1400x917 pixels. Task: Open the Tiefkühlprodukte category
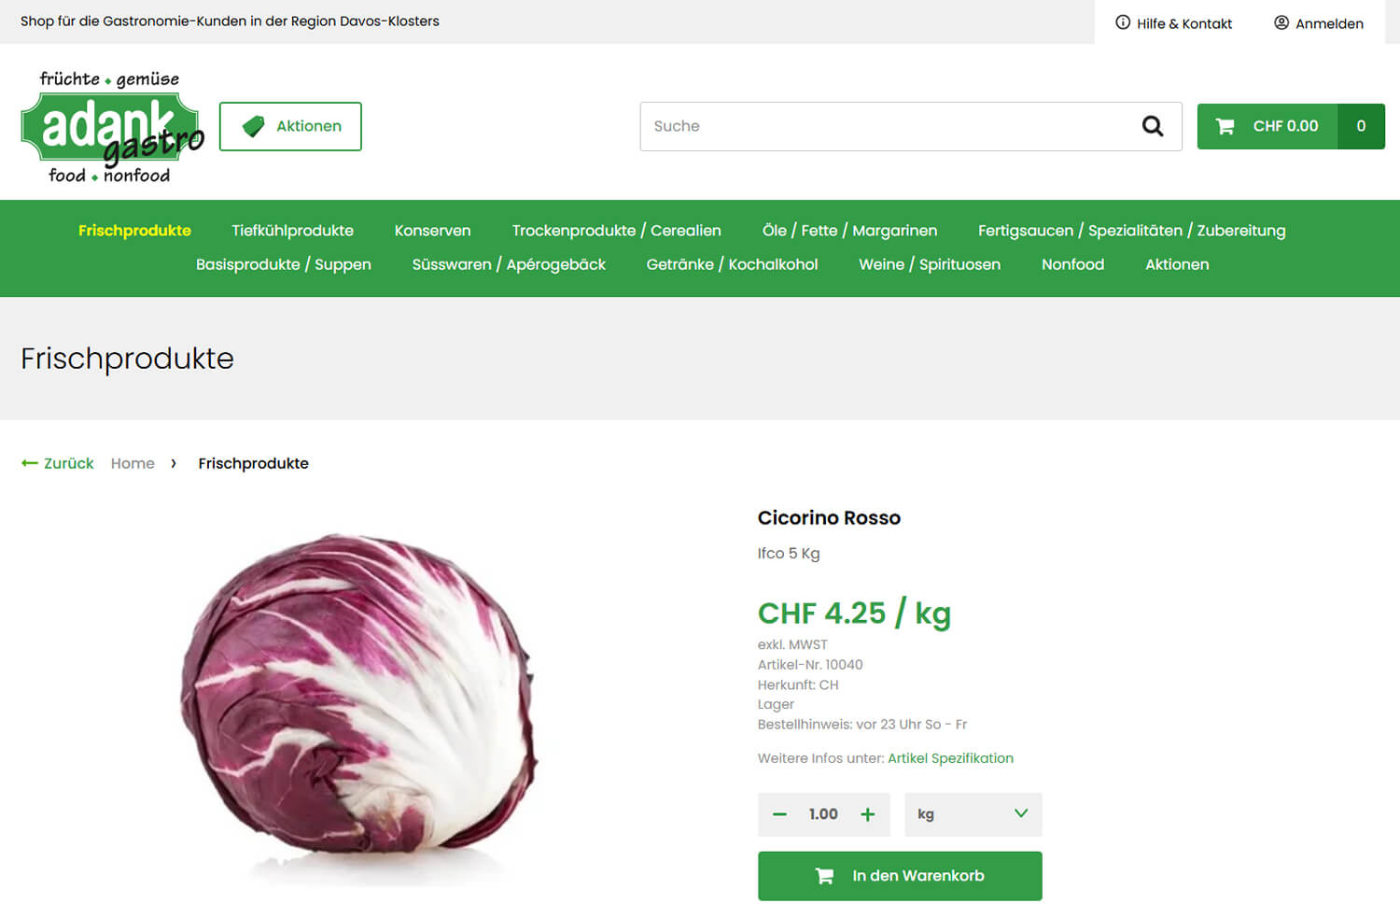coord(292,231)
